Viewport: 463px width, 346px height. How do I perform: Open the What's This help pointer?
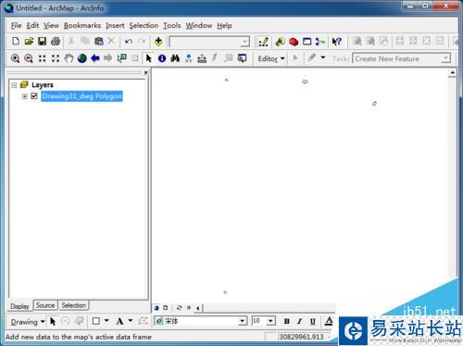pos(336,42)
